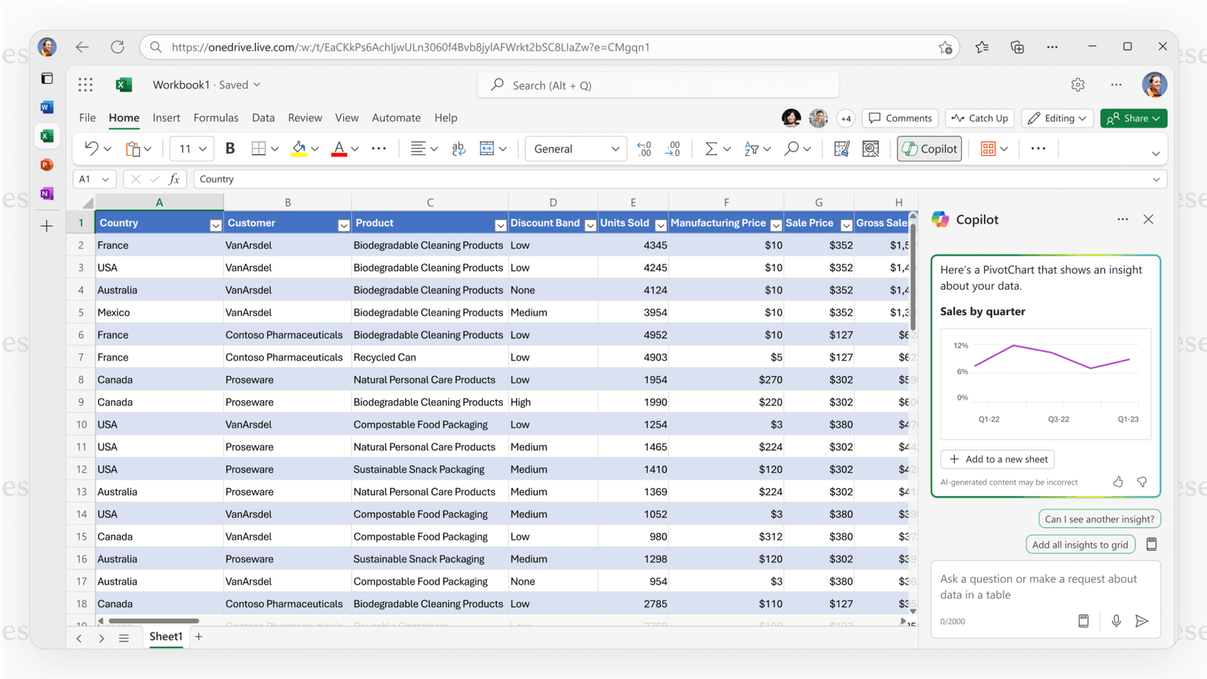1207x679 pixels.
Task: Toggle Bold formatting
Action: pos(230,149)
